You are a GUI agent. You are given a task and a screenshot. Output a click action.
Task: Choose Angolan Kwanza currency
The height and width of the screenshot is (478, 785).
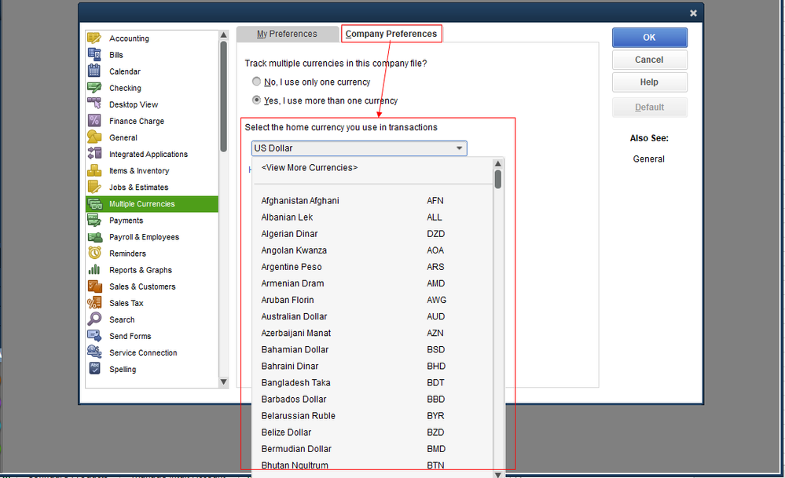click(x=373, y=250)
